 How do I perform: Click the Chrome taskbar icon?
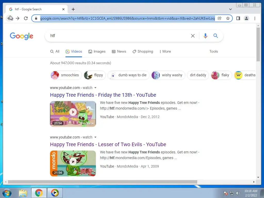39,193
